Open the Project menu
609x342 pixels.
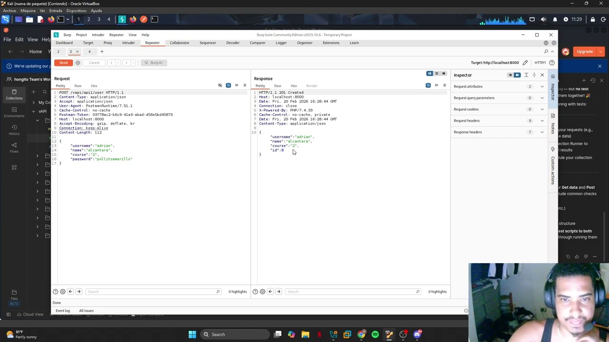[x=81, y=35]
